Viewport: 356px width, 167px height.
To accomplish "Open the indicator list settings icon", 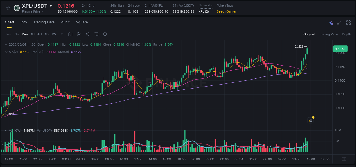I will click(96, 34).
